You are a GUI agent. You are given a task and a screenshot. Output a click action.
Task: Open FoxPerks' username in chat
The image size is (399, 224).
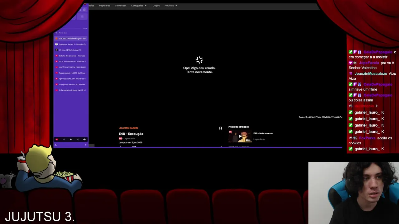pos(367,138)
